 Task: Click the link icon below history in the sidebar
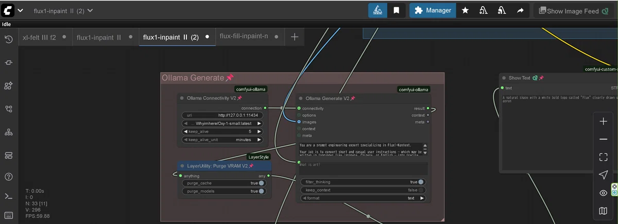(x=8, y=62)
